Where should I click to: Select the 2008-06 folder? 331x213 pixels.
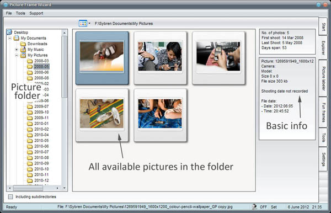coord(41,72)
